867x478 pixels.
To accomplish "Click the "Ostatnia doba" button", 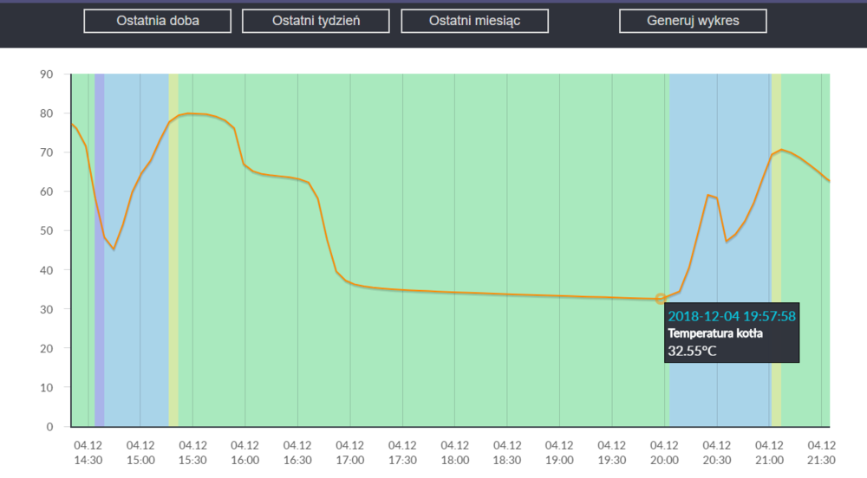I will coord(158,21).
